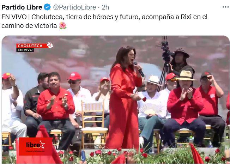Click the black EN VIVO live label

tap(25, 50)
